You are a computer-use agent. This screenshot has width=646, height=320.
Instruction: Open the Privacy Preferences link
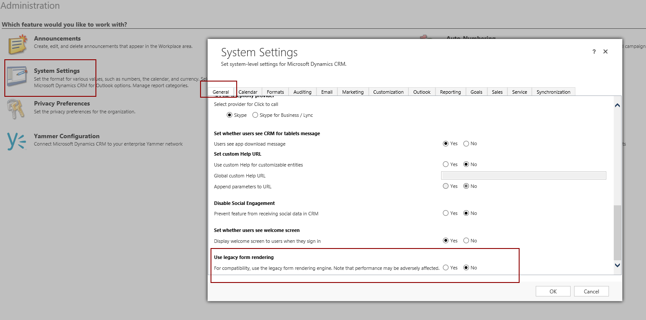coord(62,103)
